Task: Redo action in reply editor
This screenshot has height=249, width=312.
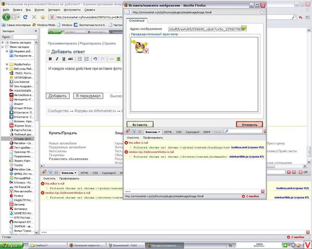Action: coord(102,59)
